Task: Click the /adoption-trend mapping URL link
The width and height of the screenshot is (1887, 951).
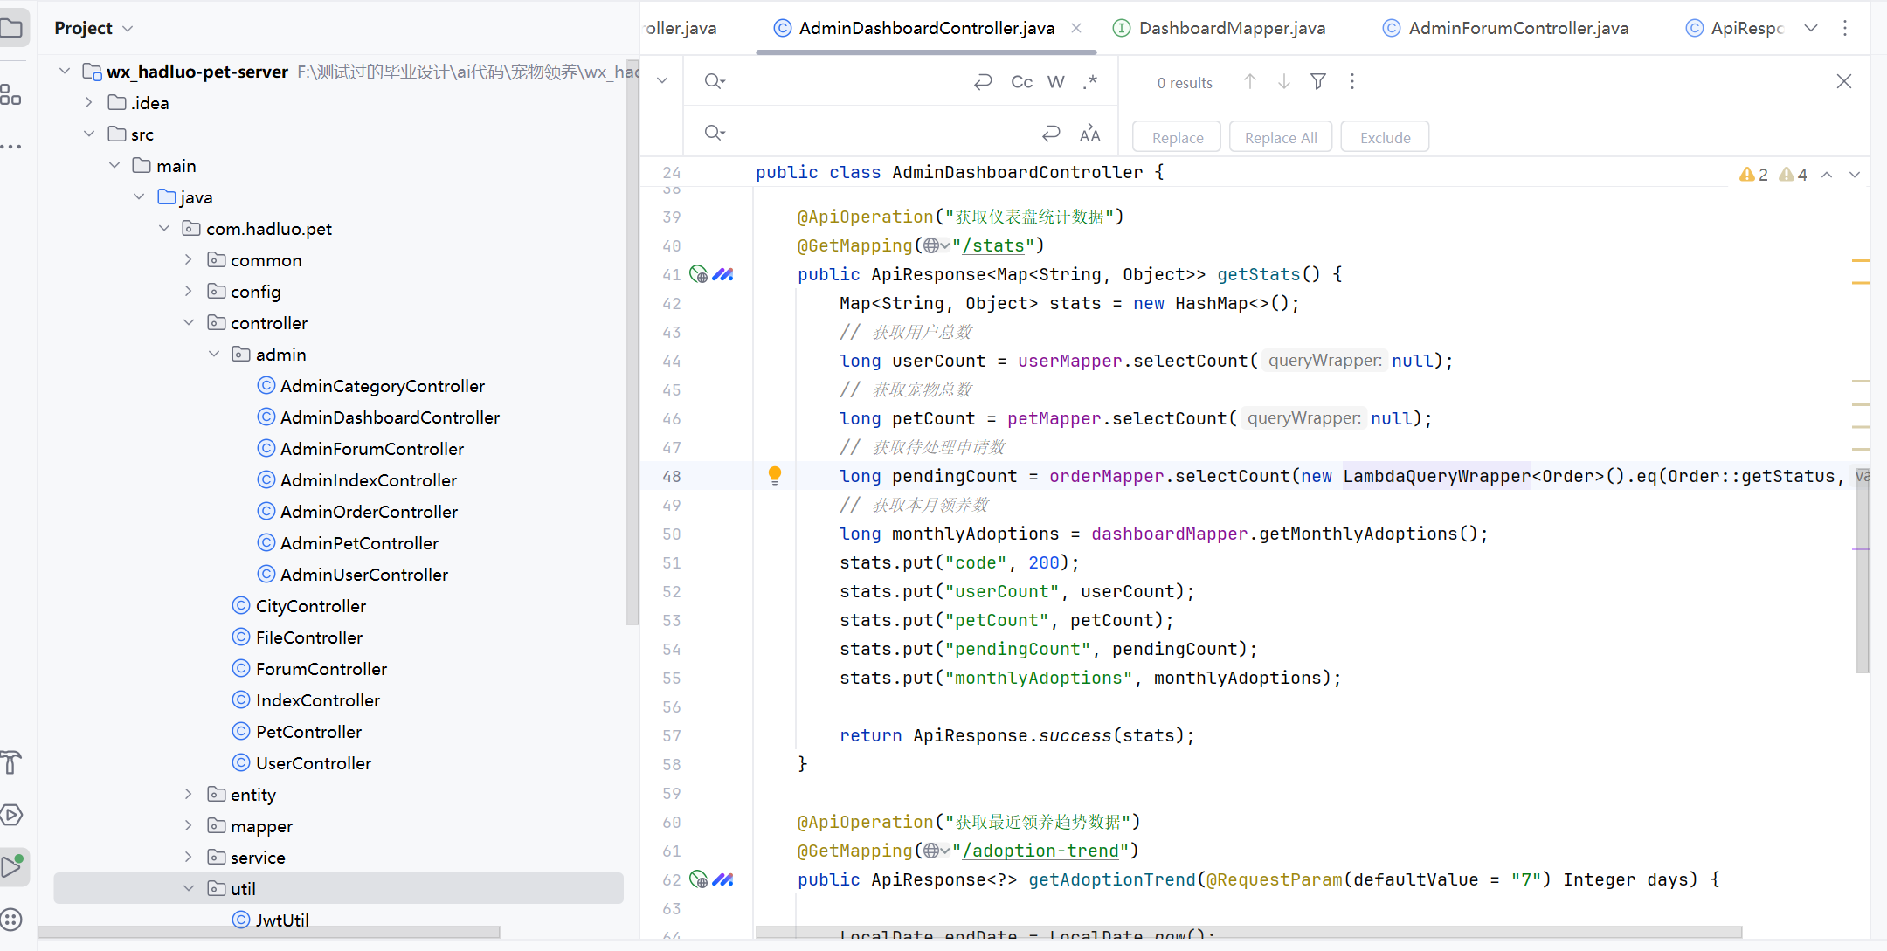Action: (x=1040, y=851)
